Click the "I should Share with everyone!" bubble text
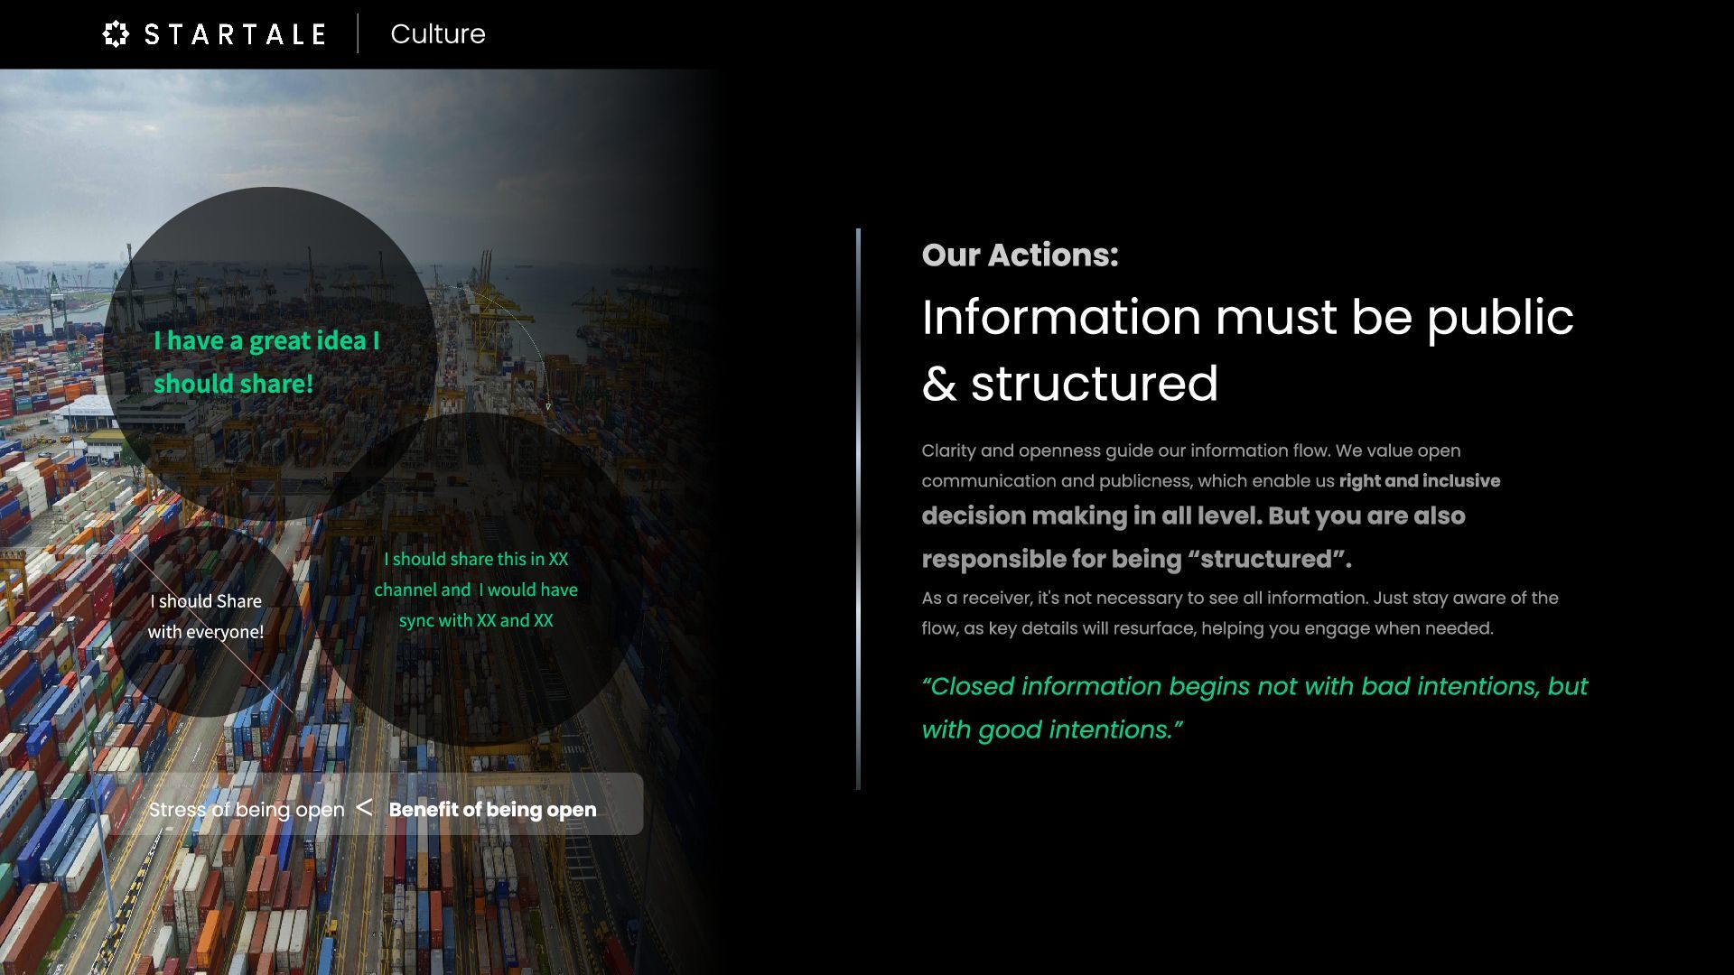The image size is (1734, 975). point(206,617)
